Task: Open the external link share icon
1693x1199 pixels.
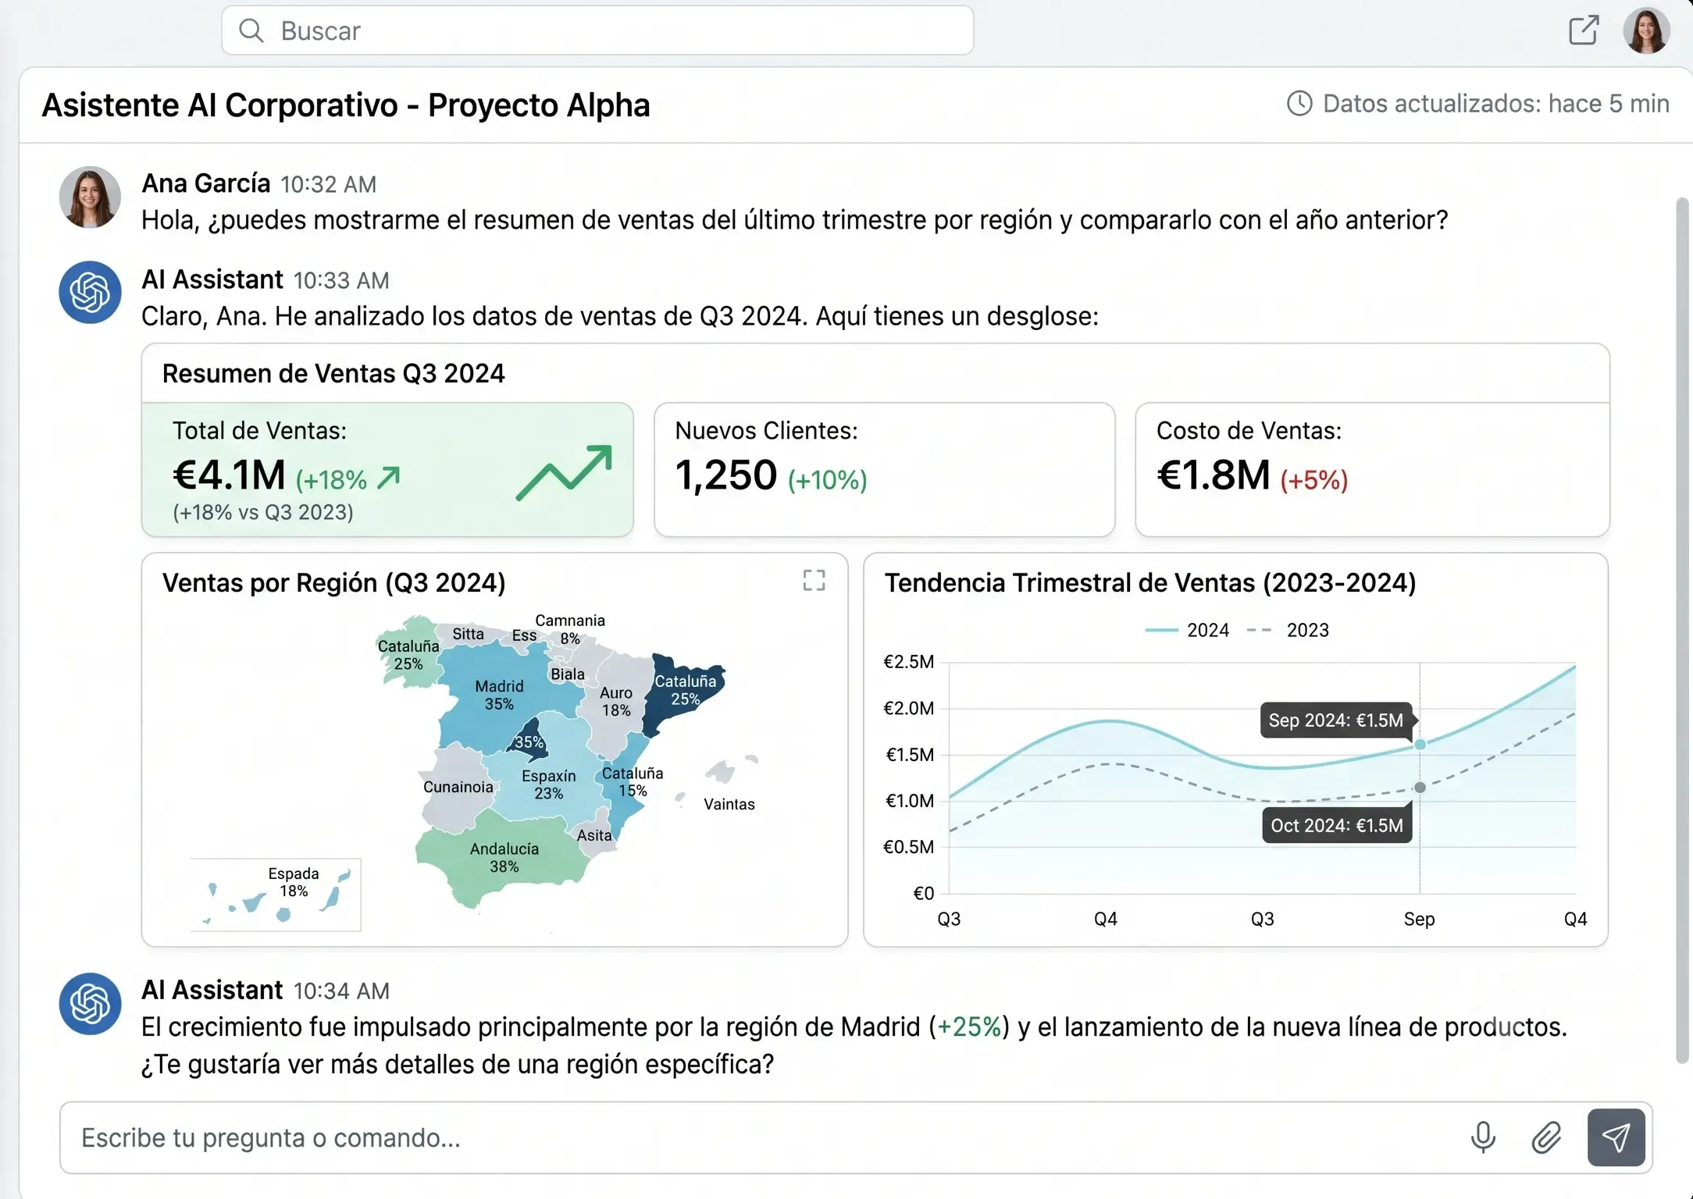Action: (1583, 30)
